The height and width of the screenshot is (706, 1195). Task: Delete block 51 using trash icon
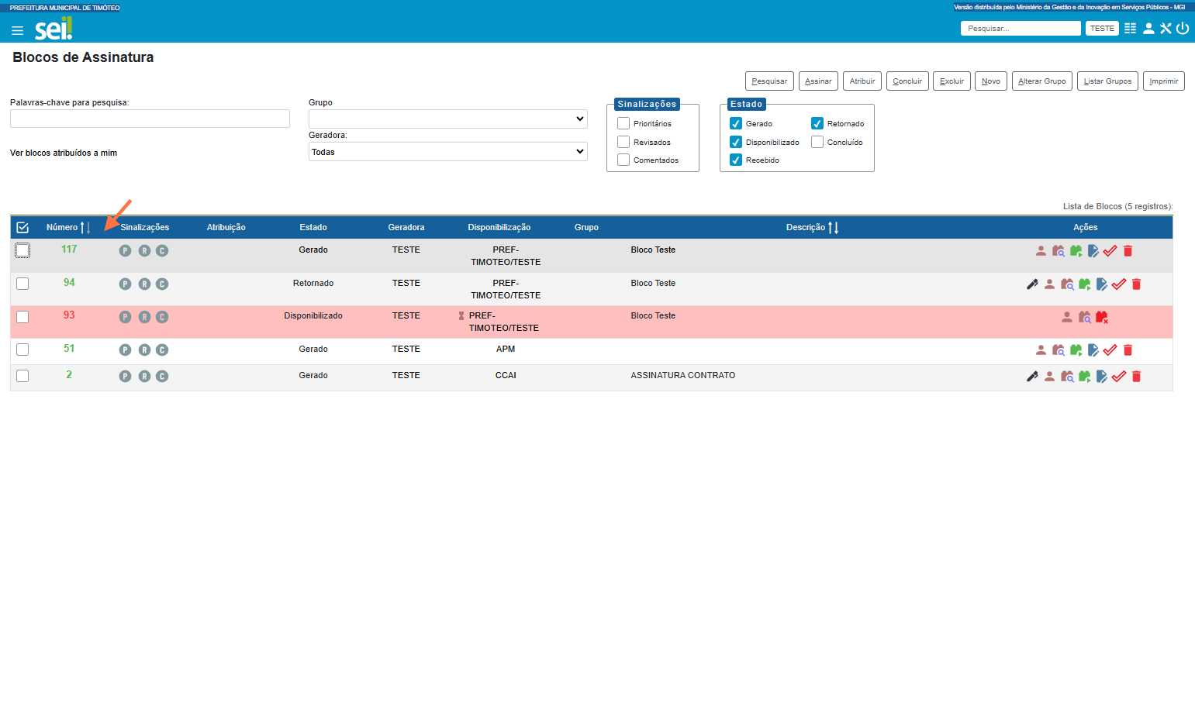1128,350
